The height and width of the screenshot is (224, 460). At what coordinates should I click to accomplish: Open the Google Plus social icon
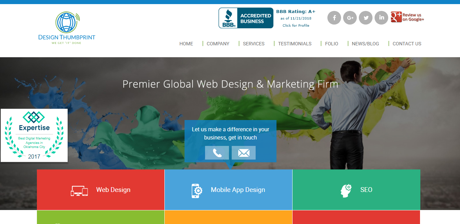pos(350,18)
